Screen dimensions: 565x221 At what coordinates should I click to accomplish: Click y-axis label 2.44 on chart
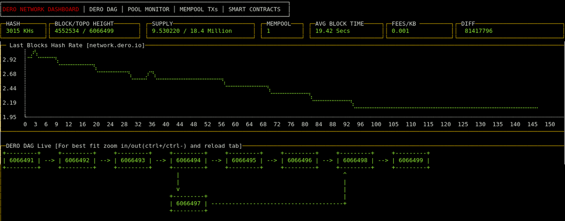click(9, 88)
